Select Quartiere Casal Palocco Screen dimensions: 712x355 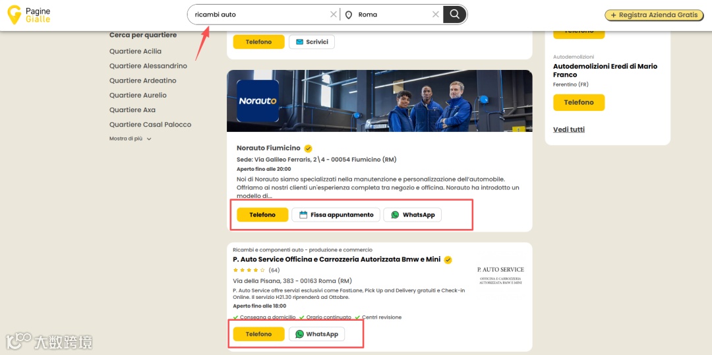tap(150, 124)
